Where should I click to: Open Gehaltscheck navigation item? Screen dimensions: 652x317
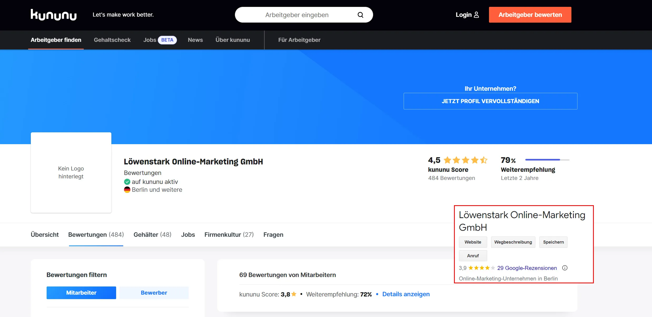[112, 40]
